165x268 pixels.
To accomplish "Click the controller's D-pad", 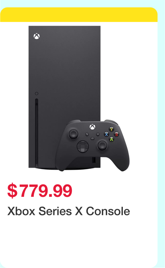I will [x=82, y=146].
